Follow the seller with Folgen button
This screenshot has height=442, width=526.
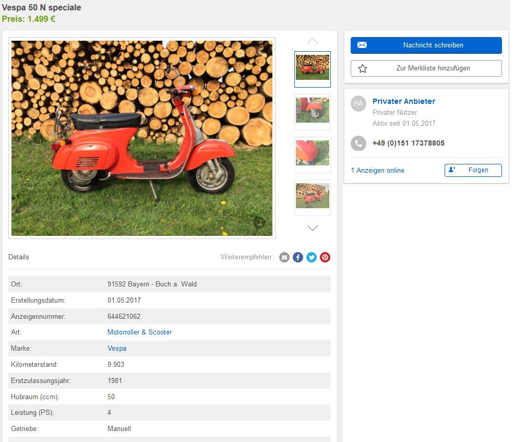473,170
